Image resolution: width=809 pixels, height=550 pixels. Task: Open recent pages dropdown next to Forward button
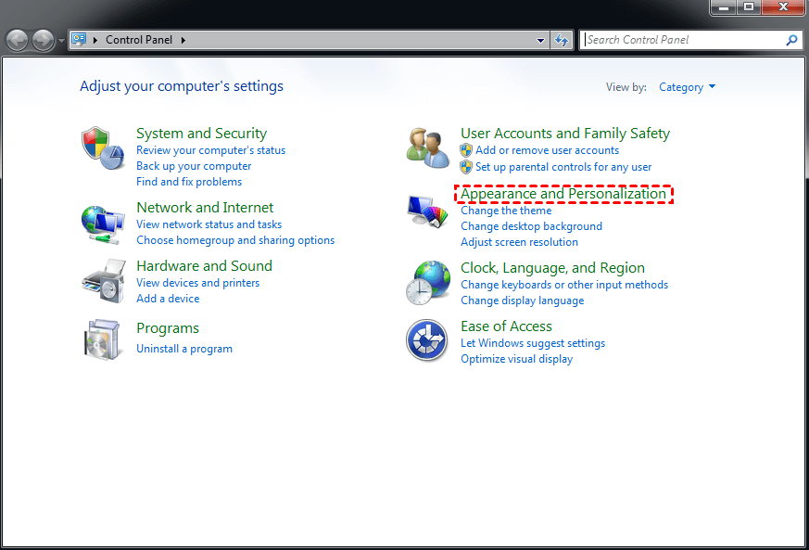coord(61,40)
